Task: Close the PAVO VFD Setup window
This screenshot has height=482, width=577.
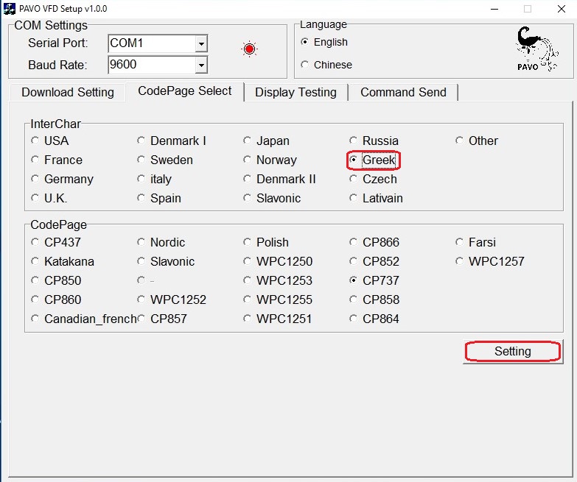Action: tap(562, 9)
